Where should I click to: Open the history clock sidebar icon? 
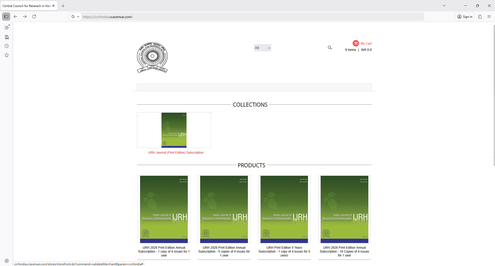(7, 46)
